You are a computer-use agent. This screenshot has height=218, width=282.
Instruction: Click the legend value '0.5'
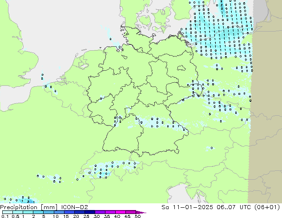point(16,216)
